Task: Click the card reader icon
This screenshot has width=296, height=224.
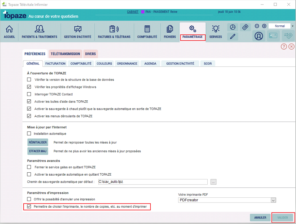Action: (273, 36)
